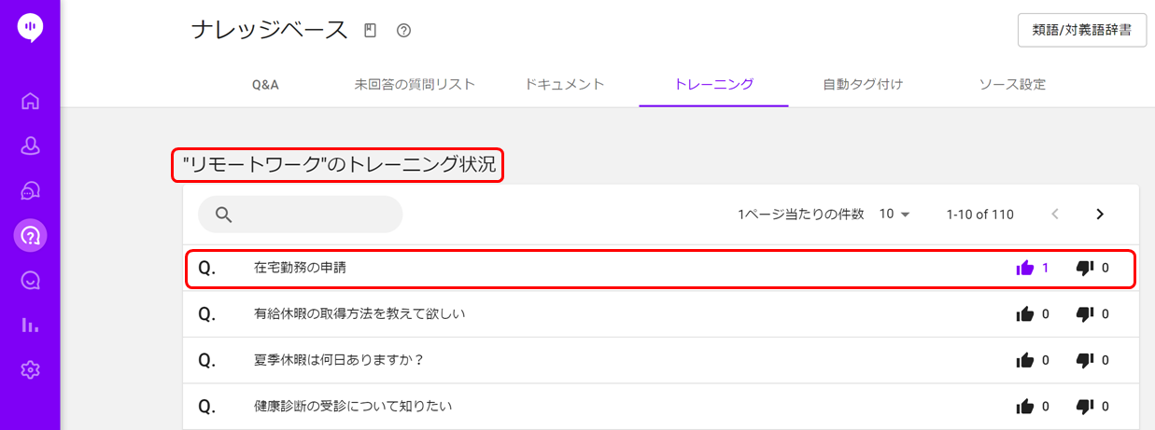Select the knowledge base question mark sidebar icon
1155x430 pixels.
pos(30,235)
